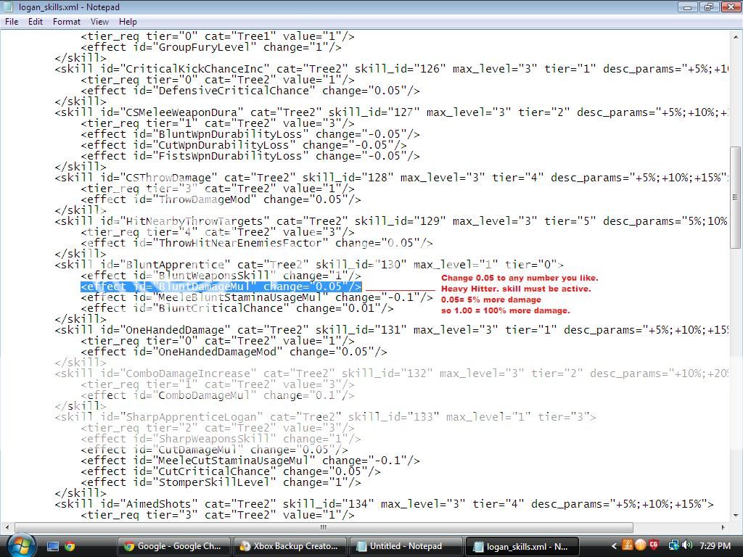Click the Notepad icon in the title bar
743x557 pixels.
9,7
